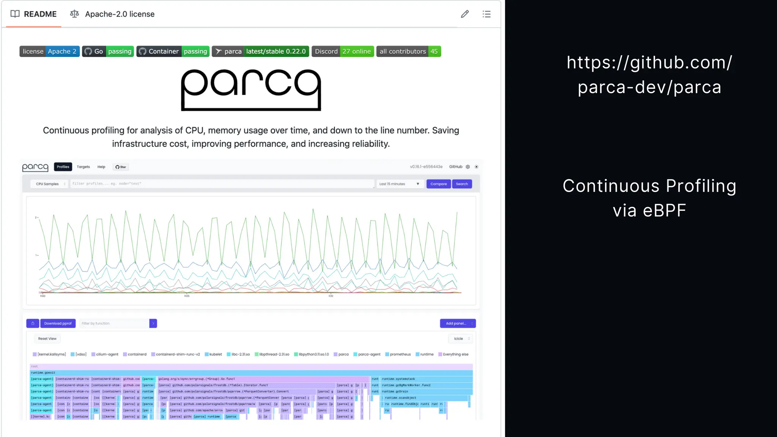Open the CPU Samples profile type dropdown
Screen dimensions: 777x437
tap(49, 184)
